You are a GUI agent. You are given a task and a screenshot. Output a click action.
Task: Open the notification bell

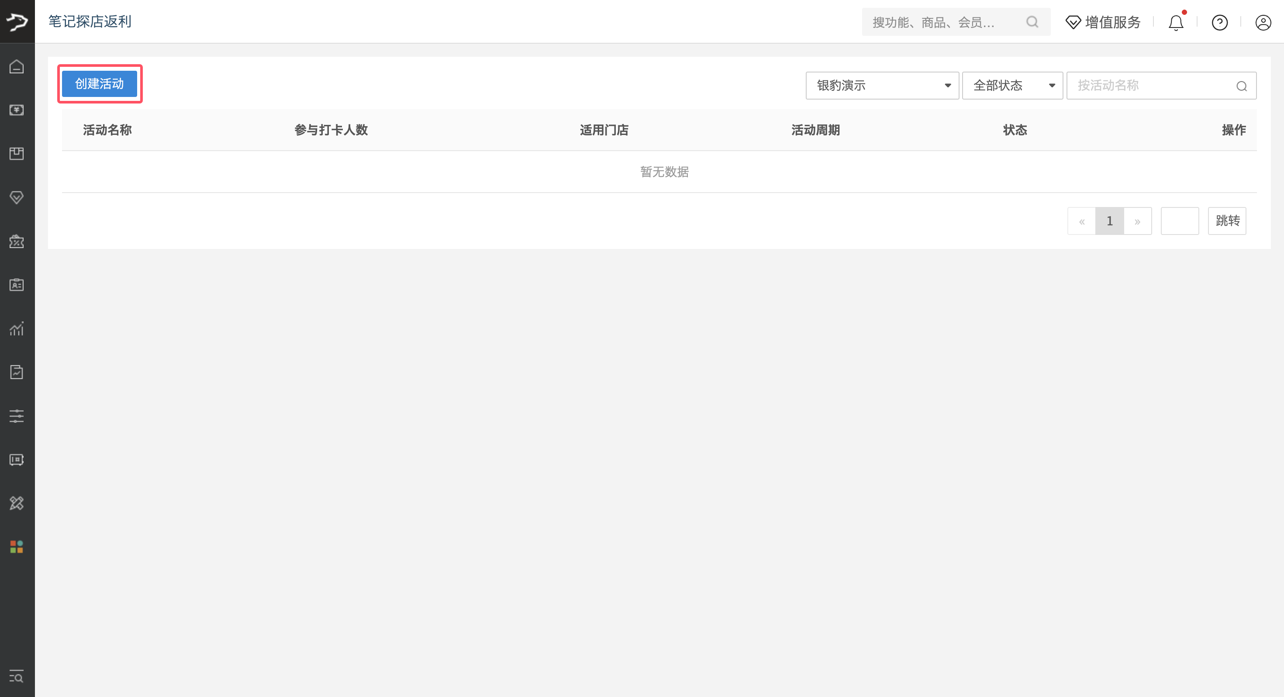click(x=1176, y=22)
